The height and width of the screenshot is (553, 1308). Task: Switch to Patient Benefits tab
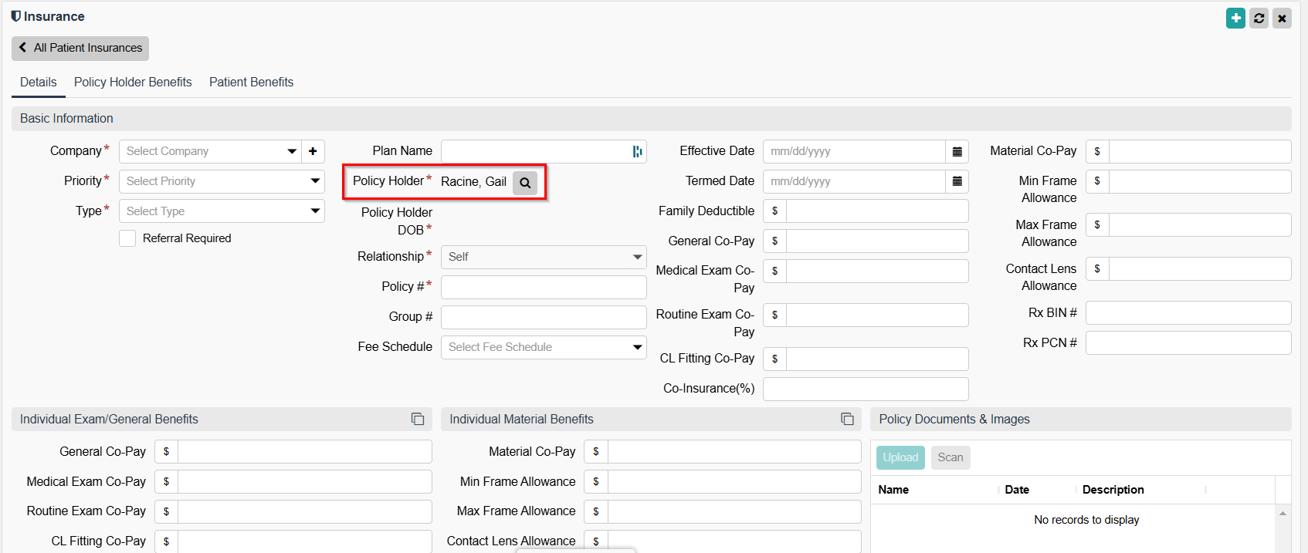pyautogui.click(x=251, y=82)
